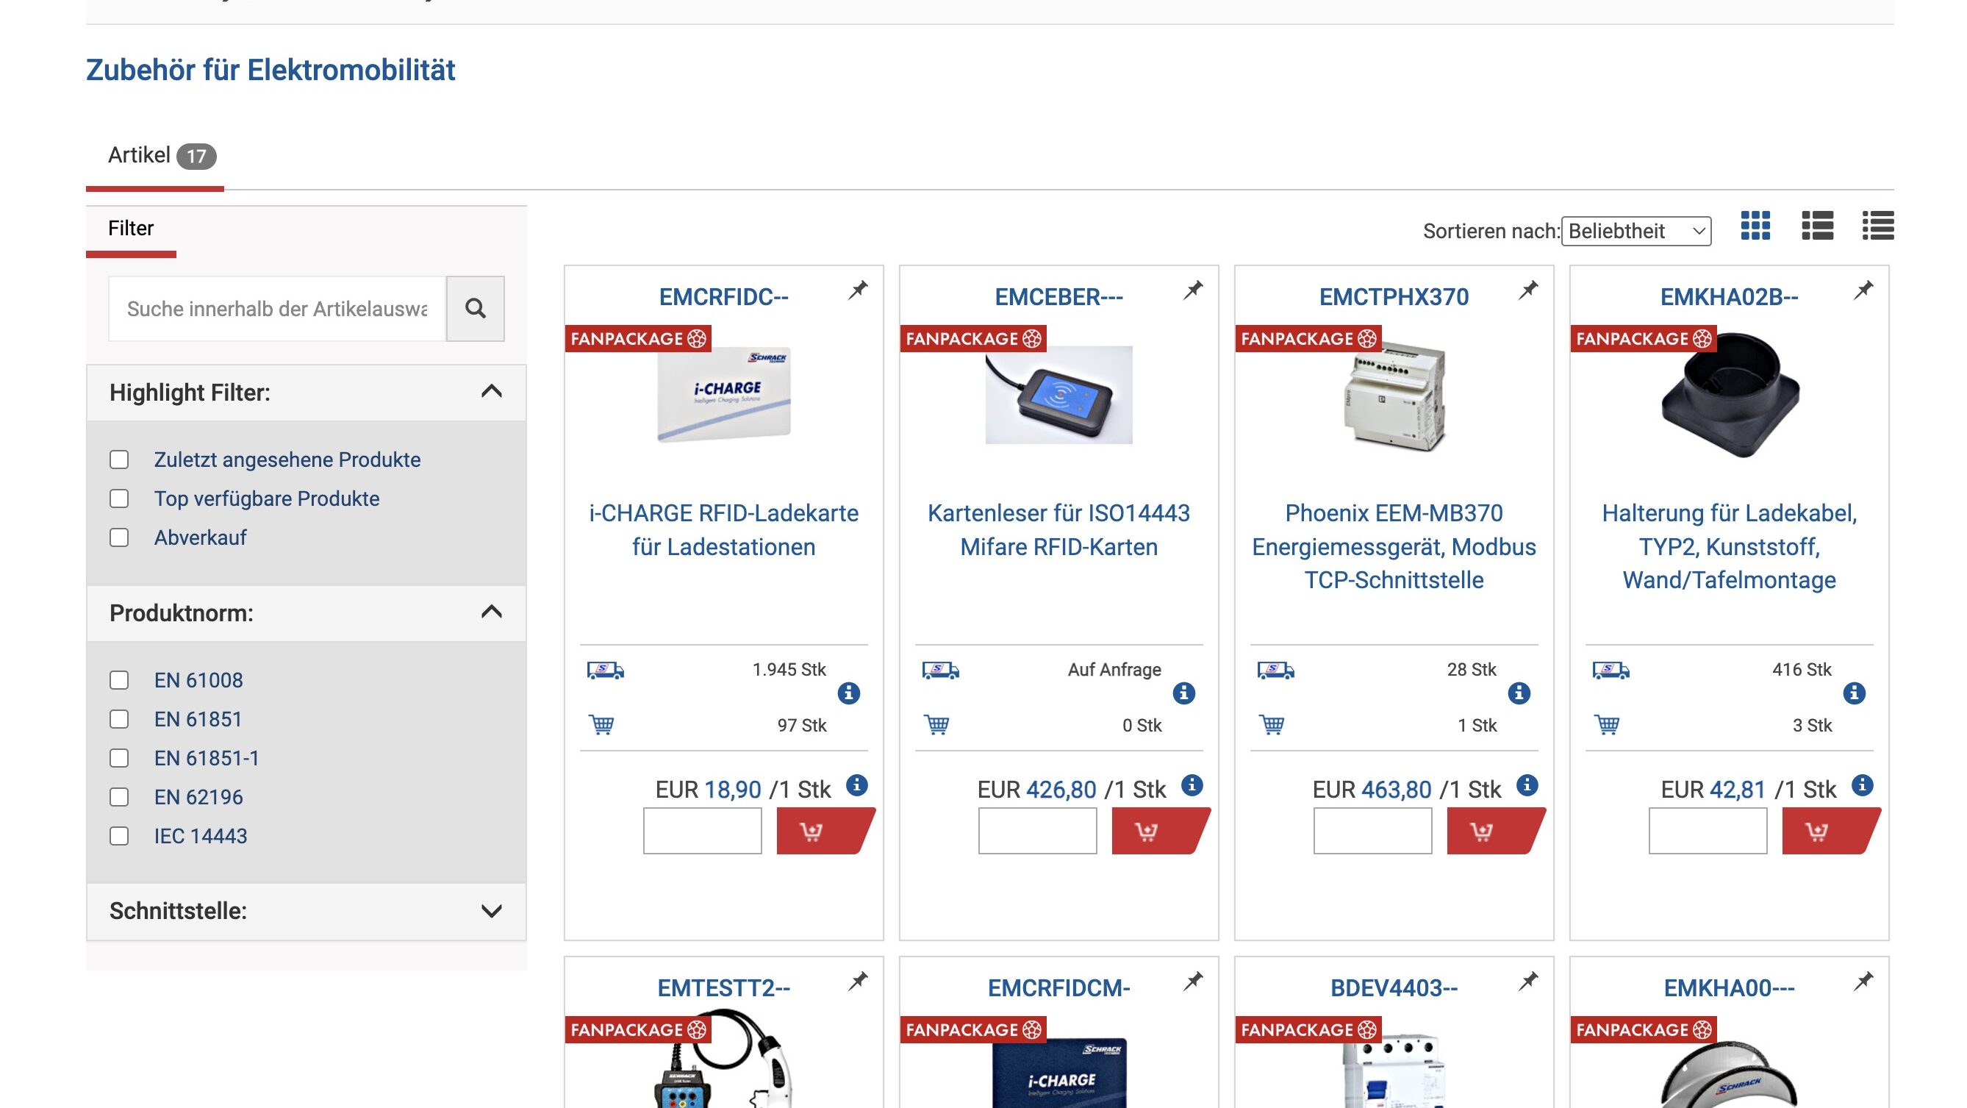
Task: Pin article EMTESTT2--
Action: point(859,982)
